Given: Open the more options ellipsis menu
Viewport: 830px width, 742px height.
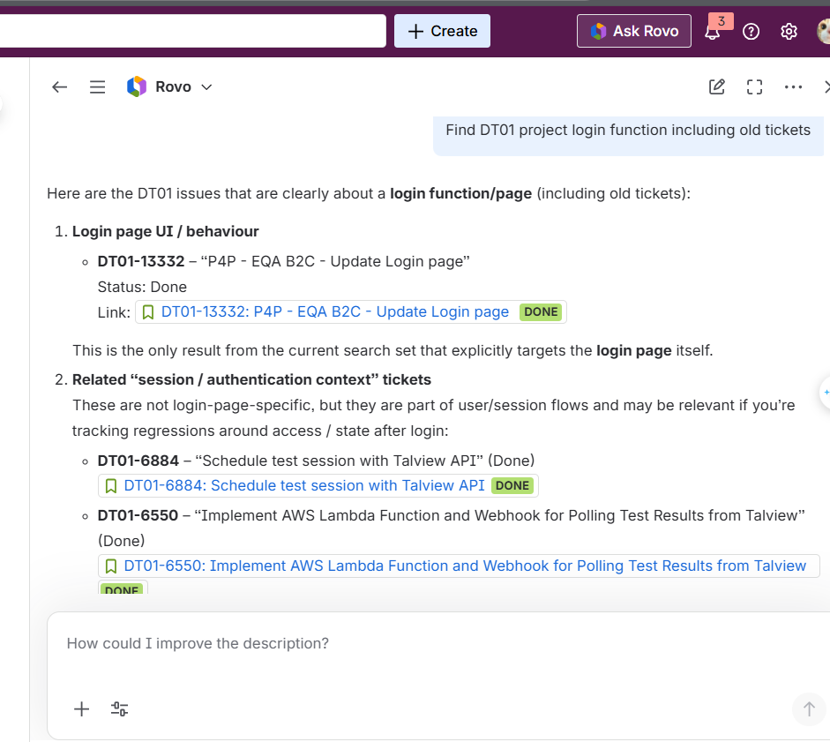Looking at the screenshot, I should [793, 86].
